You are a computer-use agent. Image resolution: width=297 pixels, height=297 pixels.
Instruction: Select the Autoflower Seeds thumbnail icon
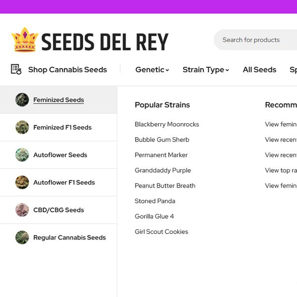[x=22, y=155]
